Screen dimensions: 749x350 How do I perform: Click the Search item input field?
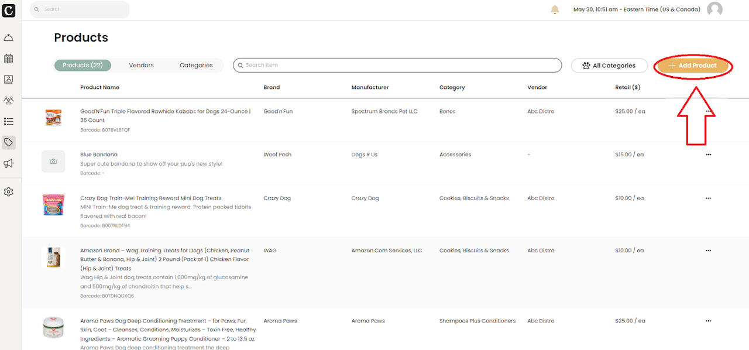[398, 65]
